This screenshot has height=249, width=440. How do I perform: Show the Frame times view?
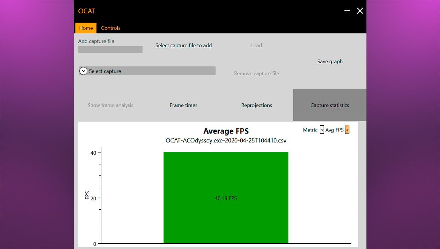pyautogui.click(x=184, y=105)
